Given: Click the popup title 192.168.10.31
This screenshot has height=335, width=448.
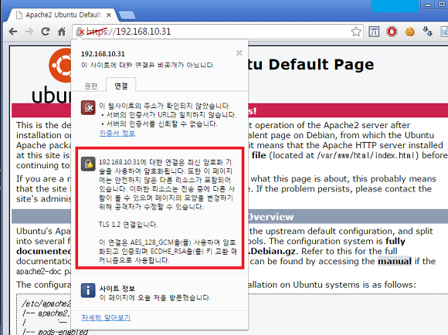Looking at the screenshot, I should click(x=103, y=54).
